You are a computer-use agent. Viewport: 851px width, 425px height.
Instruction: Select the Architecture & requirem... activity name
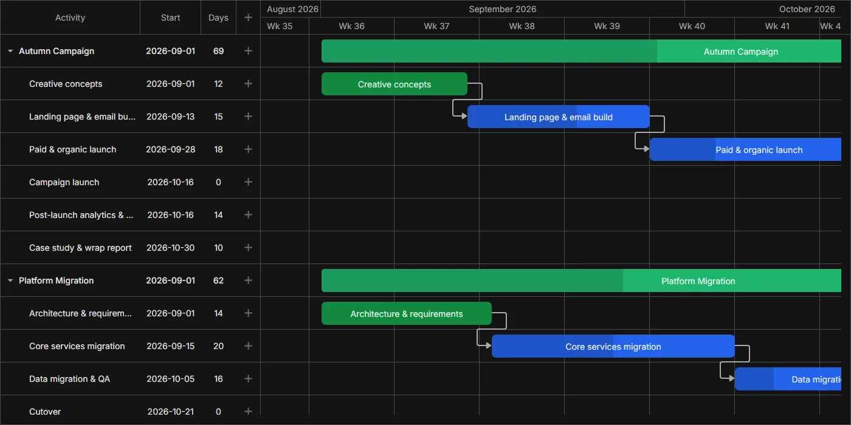coord(80,313)
